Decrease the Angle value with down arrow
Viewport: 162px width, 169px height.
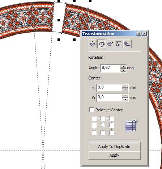[123, 70]
